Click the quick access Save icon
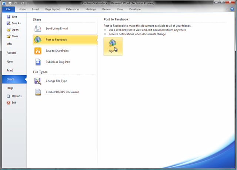 tap(10, 3)
